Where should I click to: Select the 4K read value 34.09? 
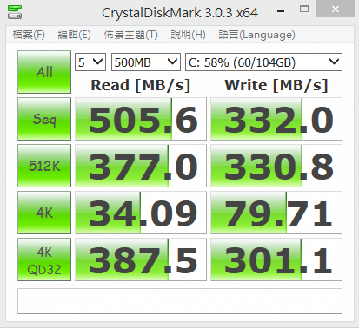(x=141, y=213)
